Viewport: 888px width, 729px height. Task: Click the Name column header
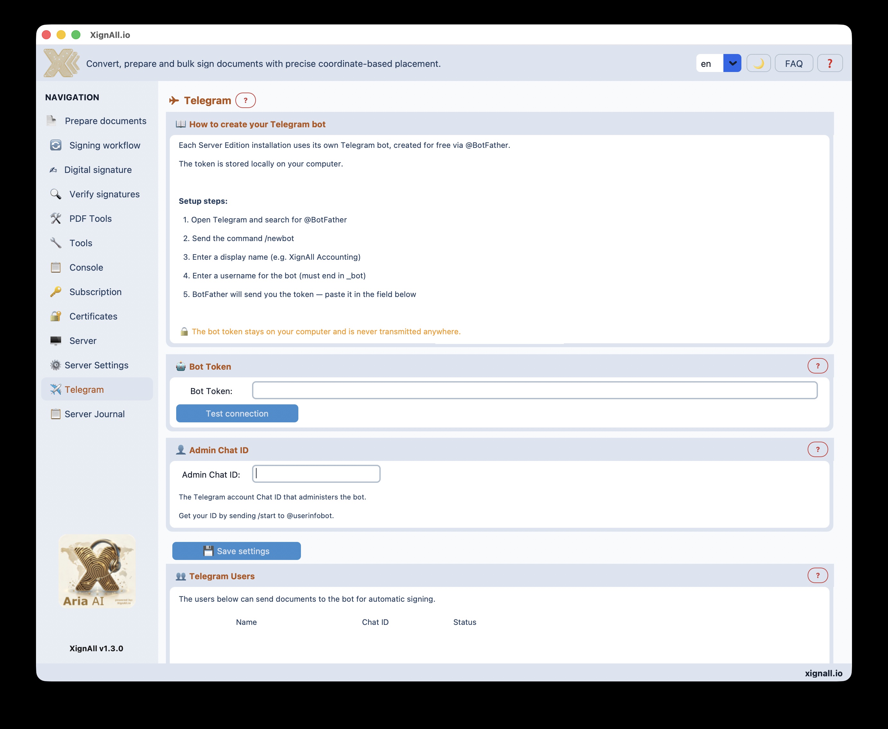tap(246, 622)
